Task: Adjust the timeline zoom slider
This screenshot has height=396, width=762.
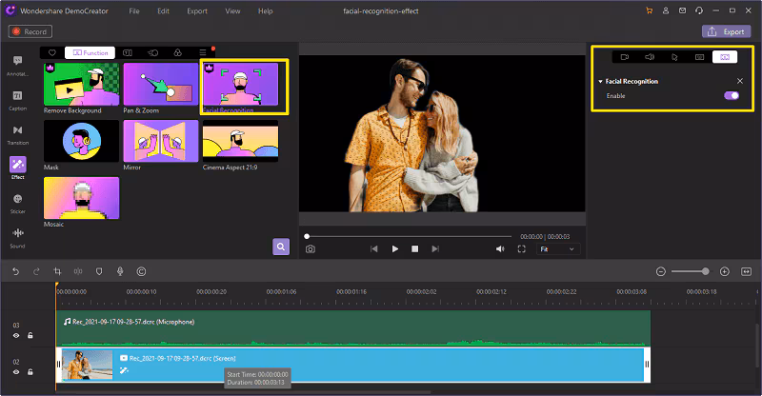Action: click(691, 271)
